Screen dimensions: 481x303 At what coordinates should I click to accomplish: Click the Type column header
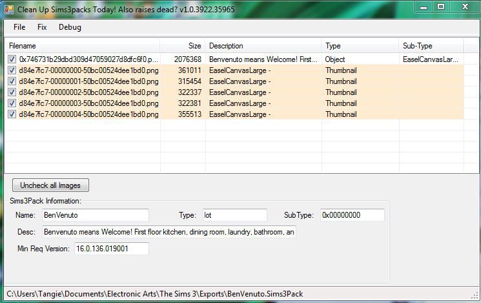tap(360, 46)
